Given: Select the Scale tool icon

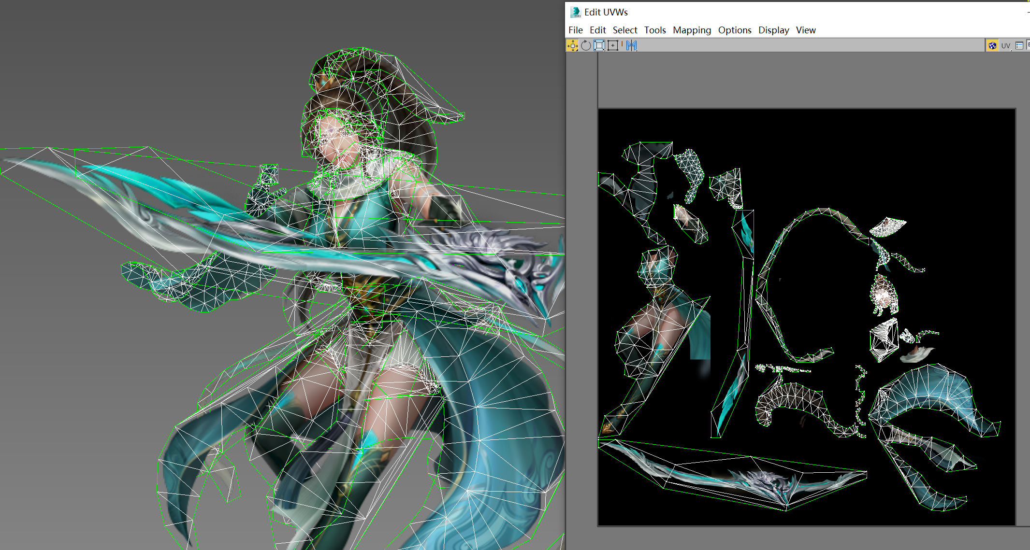Looking at the screenshot, I should point(599,45).
